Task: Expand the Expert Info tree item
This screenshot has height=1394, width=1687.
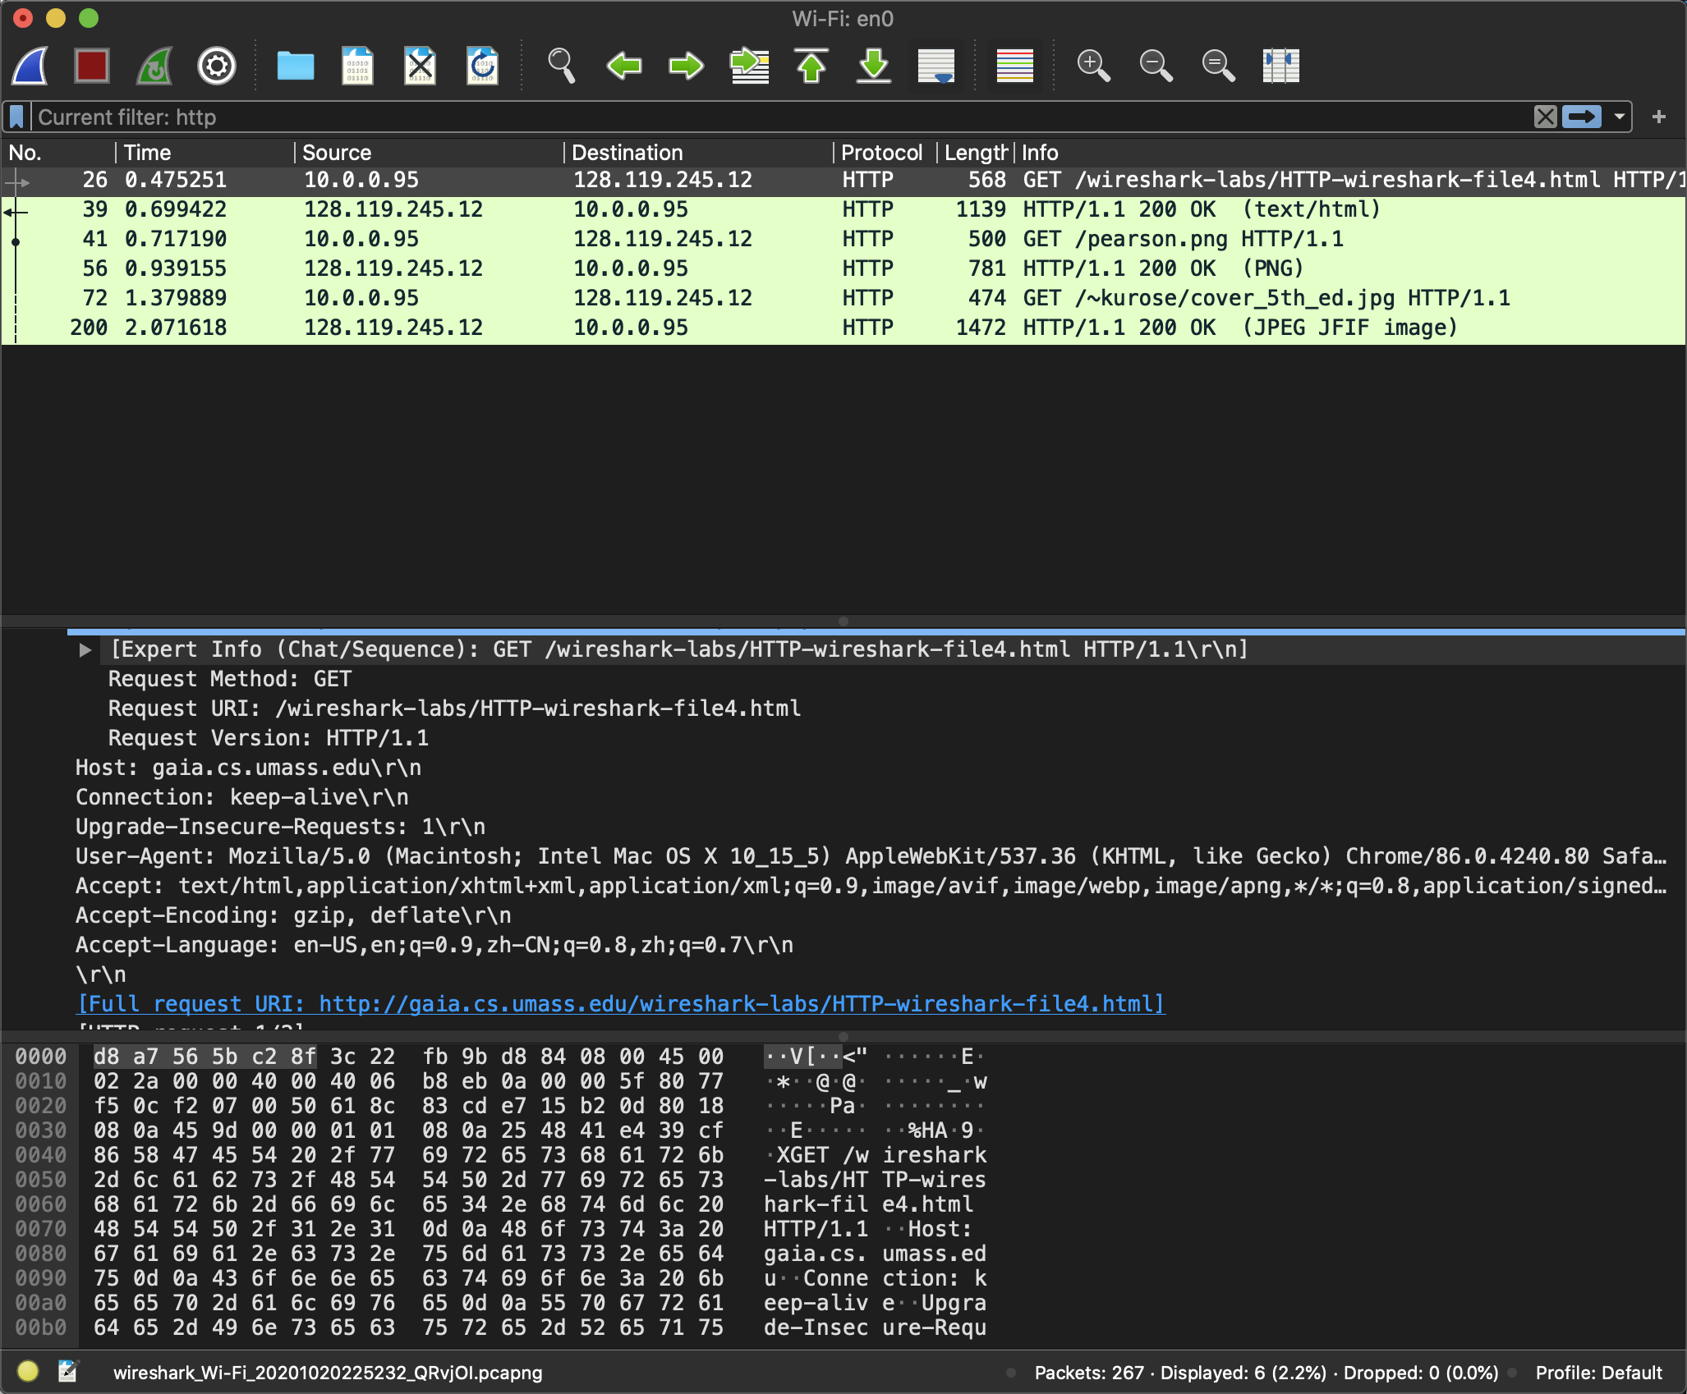Action: point(85,650)
